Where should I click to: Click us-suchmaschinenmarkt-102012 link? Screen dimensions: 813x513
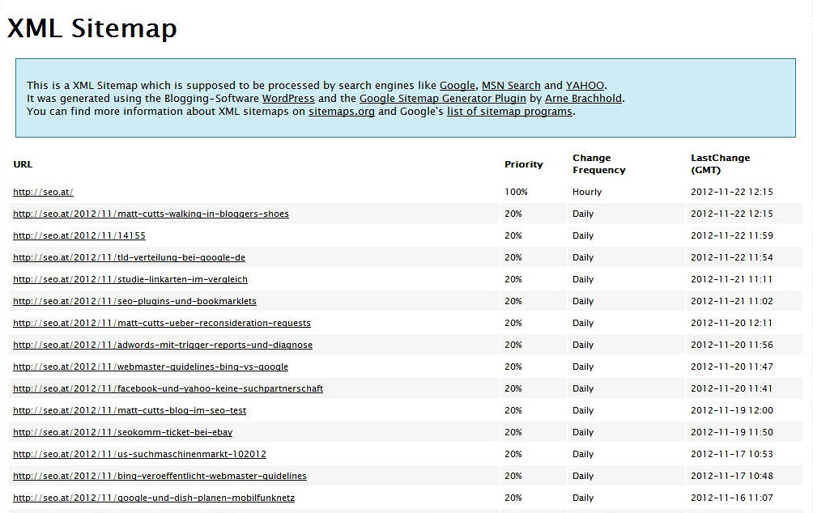pos(139,455)
